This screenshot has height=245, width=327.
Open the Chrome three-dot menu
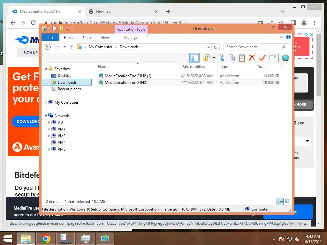coord(314,23)
